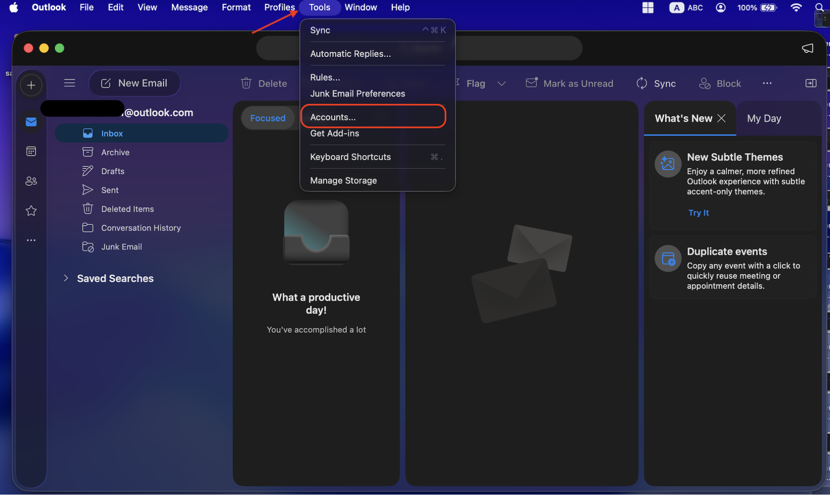Viewport: 830px width, 495px height.
Task: Click the ABC input source indicator
Action: coord(686,7)
